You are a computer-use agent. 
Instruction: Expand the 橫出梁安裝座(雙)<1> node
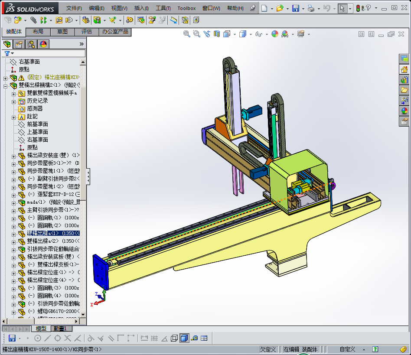(x=13, y=156)
